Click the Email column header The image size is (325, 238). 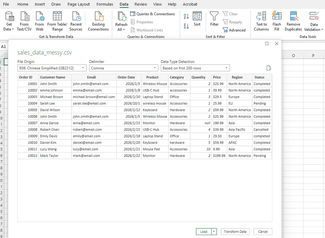tap(94, 77)
